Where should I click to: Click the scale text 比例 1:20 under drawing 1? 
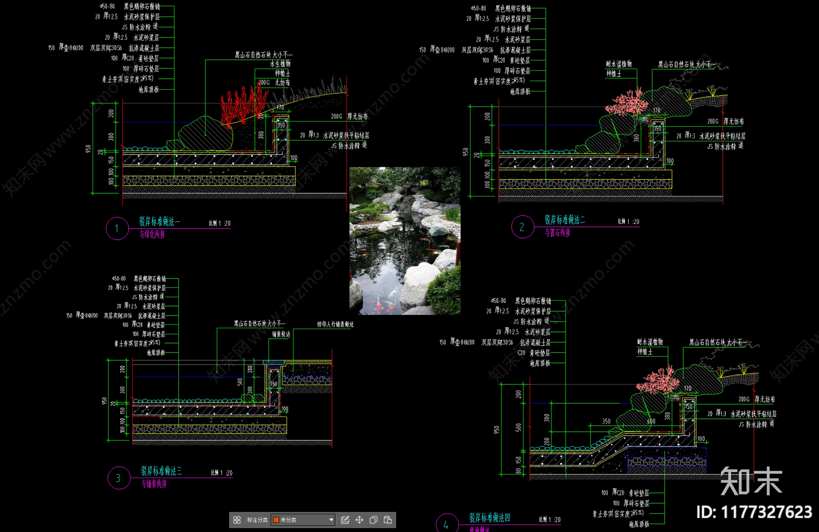pos(220,224)
